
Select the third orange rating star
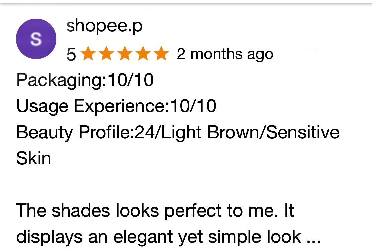coord(125,53)
